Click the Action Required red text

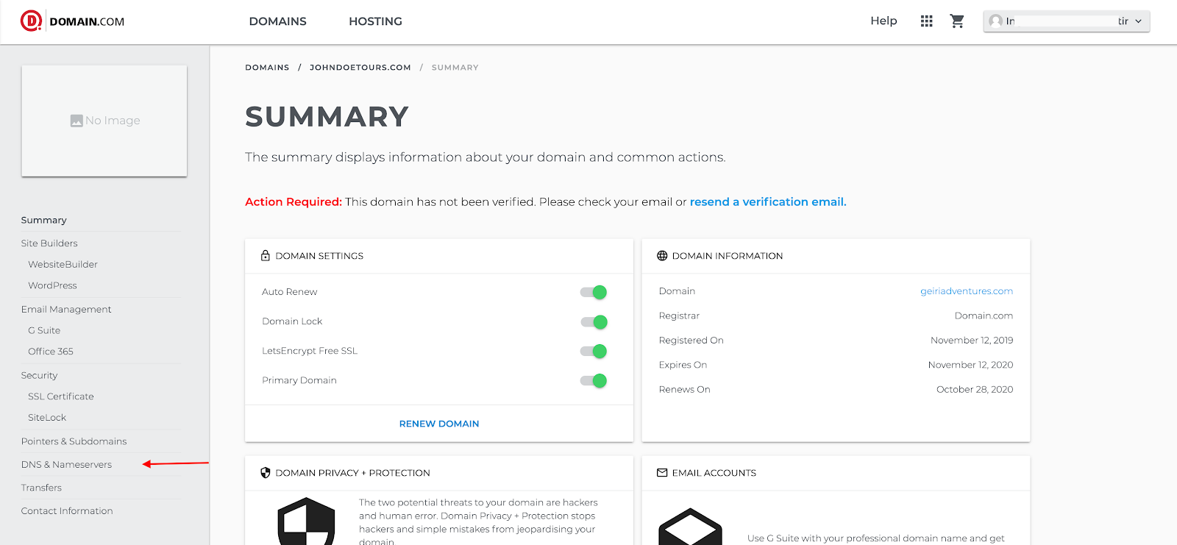point(294,202)
